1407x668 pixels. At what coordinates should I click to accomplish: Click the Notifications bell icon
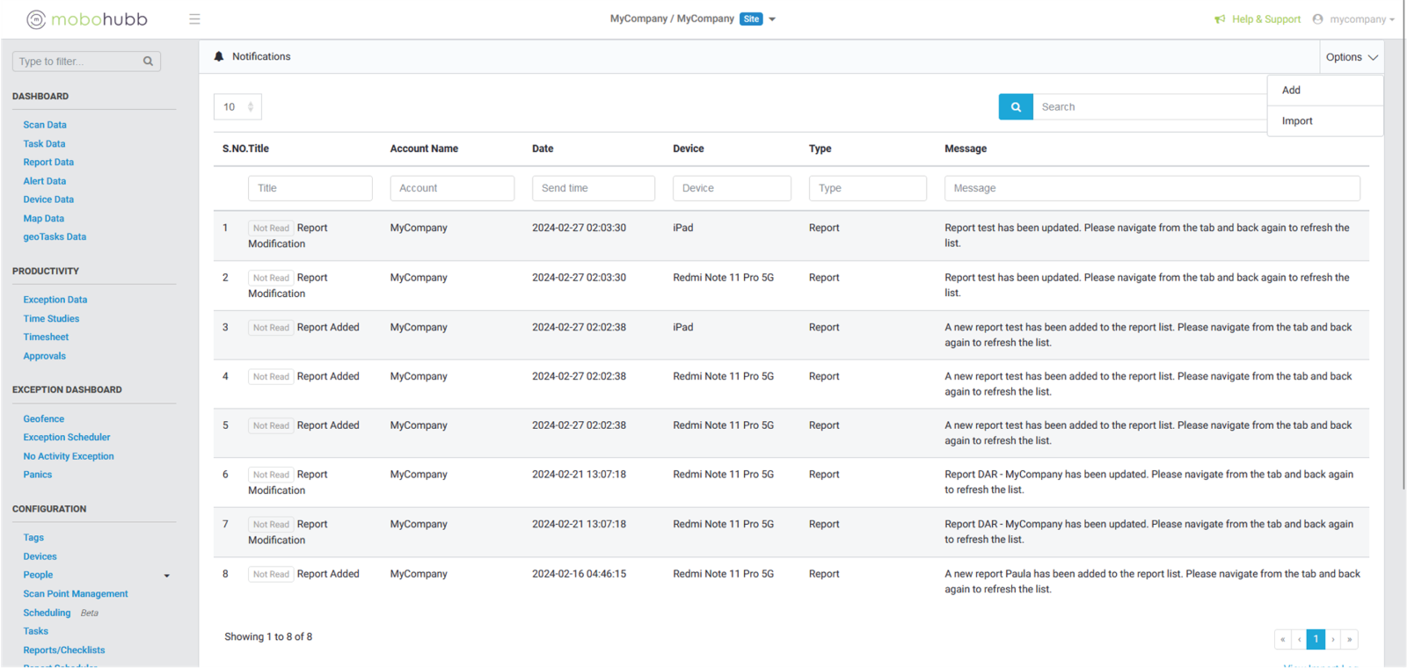click(x=219, y=56)
